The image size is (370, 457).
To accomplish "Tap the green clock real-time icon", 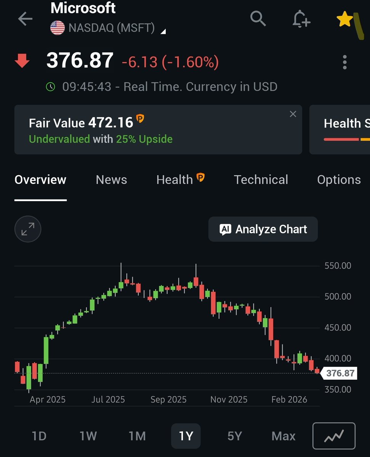I will tap(50, 87).
